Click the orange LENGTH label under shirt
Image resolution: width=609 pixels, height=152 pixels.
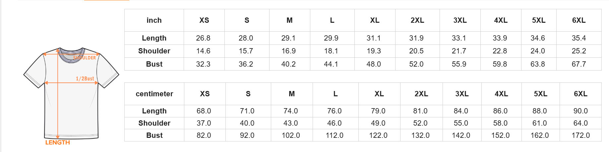point(58,142)
